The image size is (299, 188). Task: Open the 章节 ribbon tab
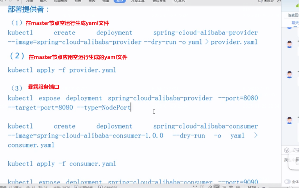(120, 1)
